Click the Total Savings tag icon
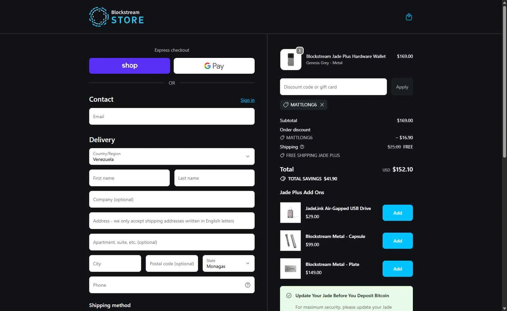 pyautogui.click(x=283, y=179)
